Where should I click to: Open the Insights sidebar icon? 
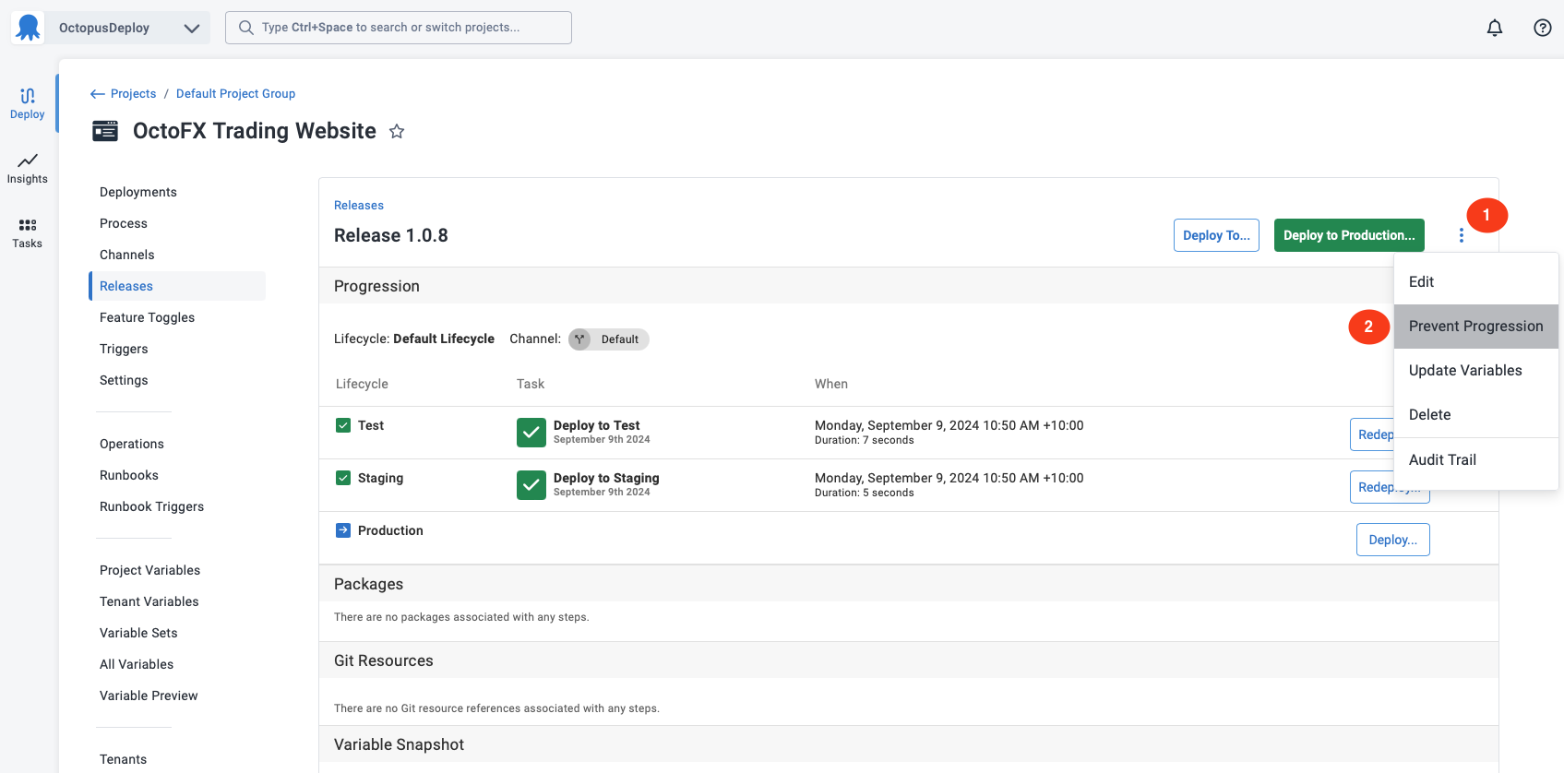coord(28,169)
